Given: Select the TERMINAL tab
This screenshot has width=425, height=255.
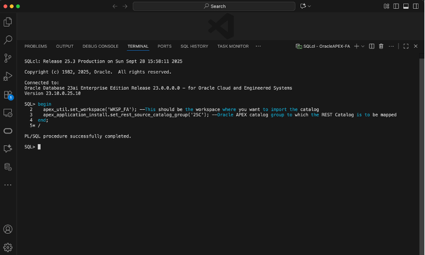Looking at the screenshot, I should click(138, 47).
